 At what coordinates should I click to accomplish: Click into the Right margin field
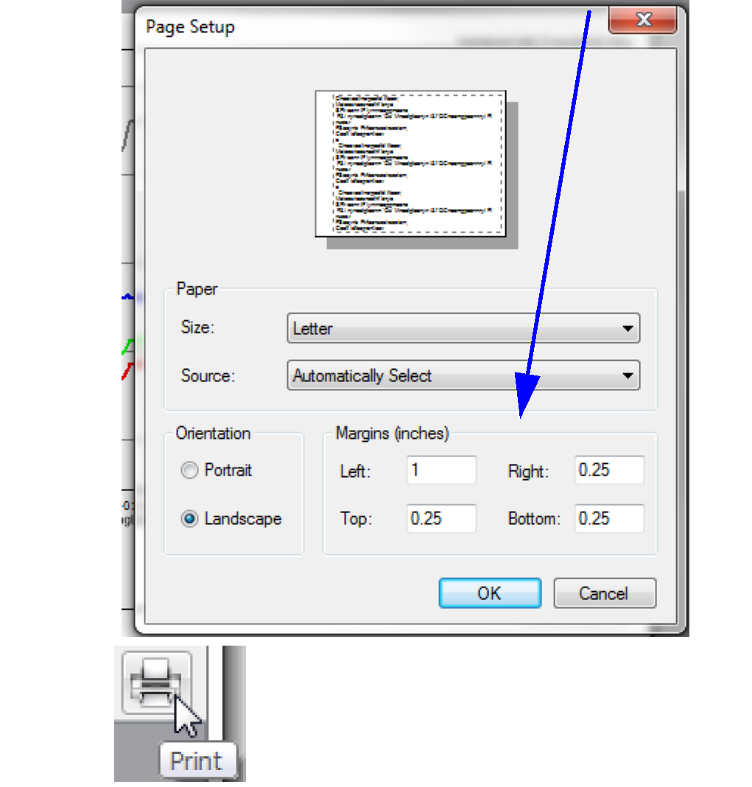coord(609,470)
